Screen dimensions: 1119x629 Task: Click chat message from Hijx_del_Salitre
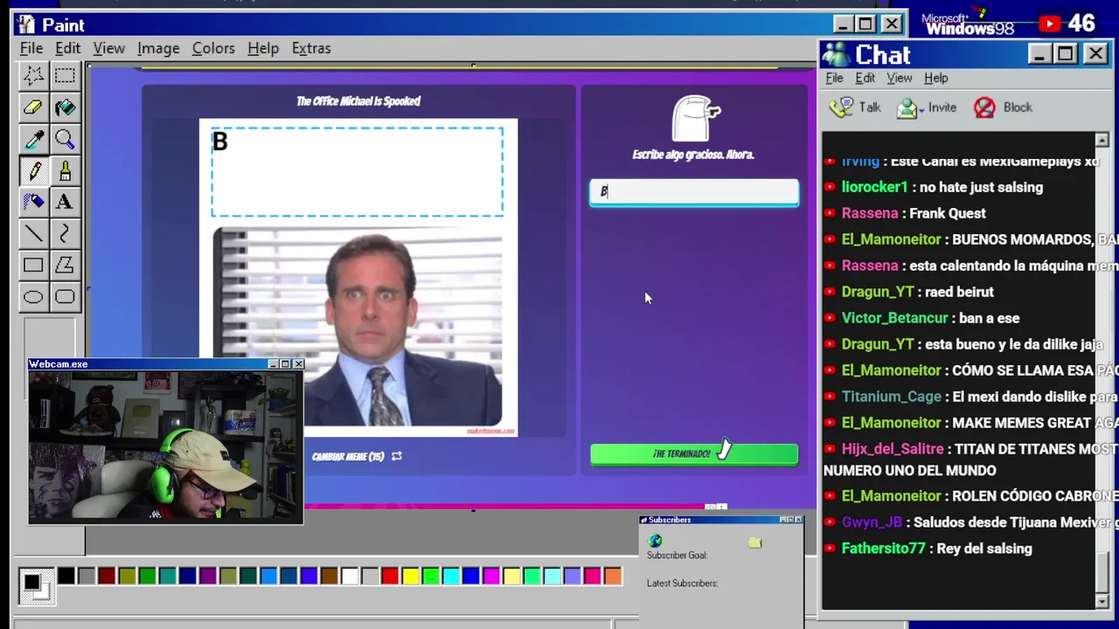(x=970, y=460)
